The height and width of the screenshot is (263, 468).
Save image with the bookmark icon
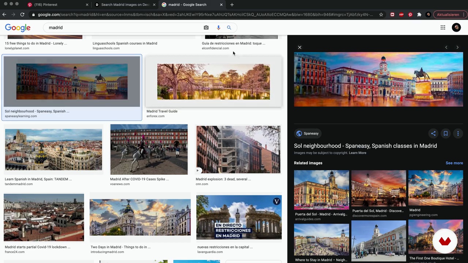(x=446, y=133)
